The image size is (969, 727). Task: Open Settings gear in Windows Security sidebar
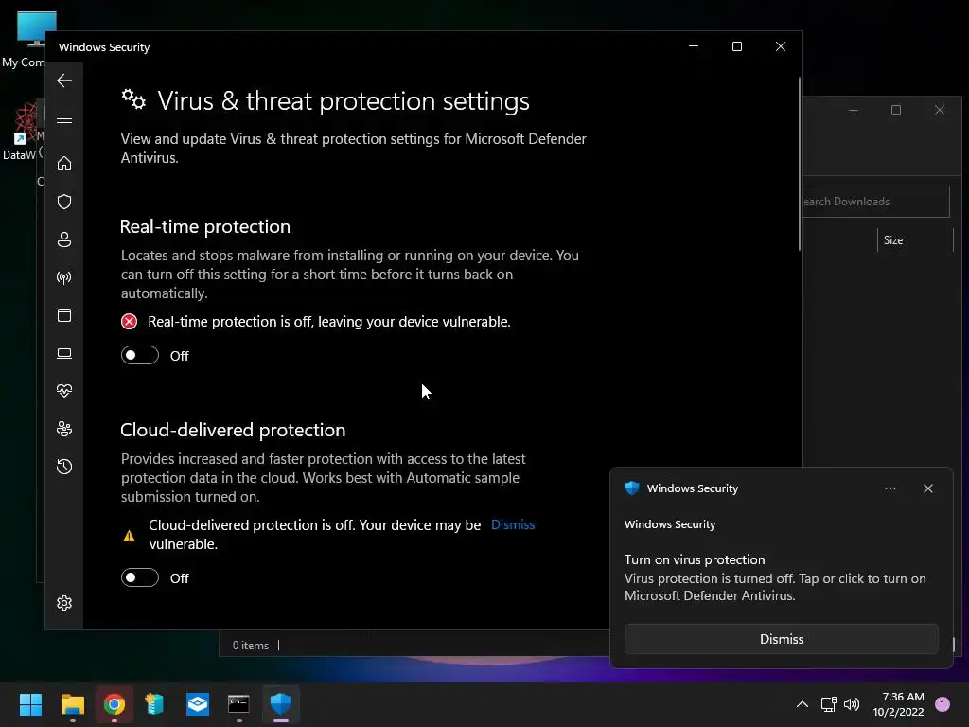click(64, 603)
